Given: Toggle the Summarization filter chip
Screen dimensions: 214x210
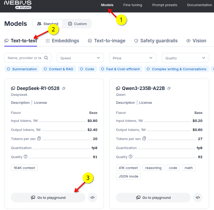Looking at the screenshot, I should 22,69.
